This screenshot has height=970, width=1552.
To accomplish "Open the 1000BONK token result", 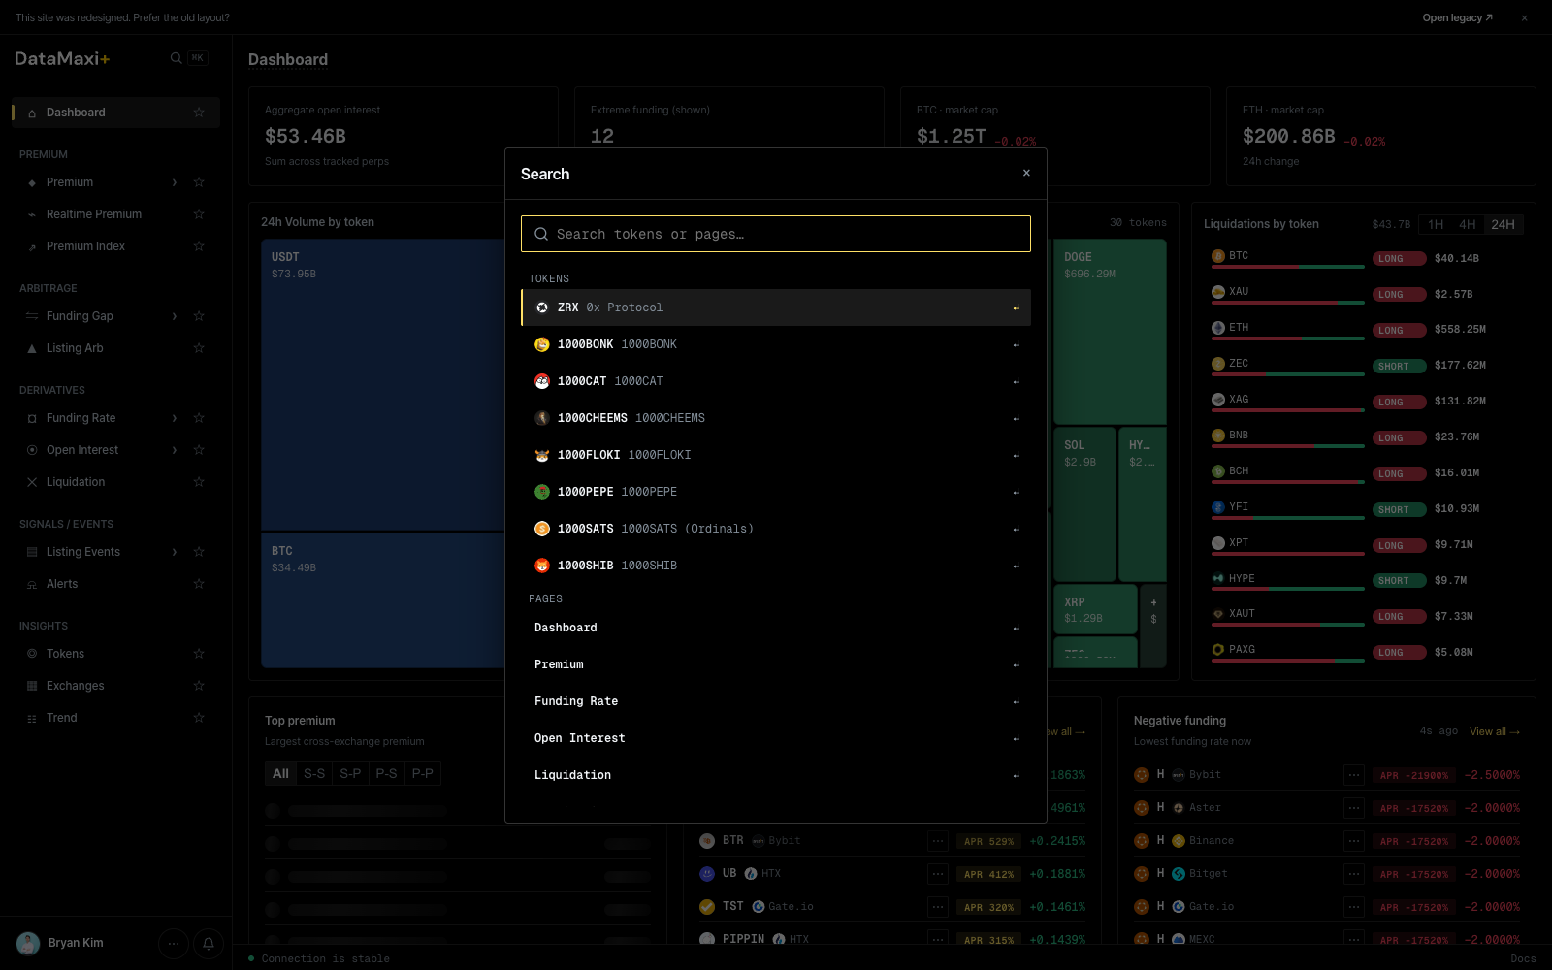I will pyautogui.click(x=776, y=344).
